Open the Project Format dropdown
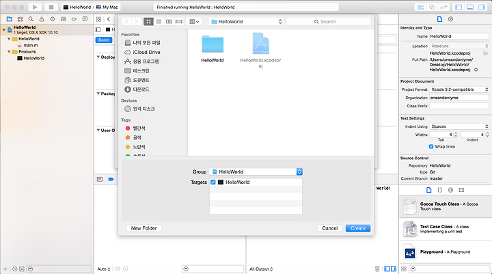This screenshot has height=274, width=492. (459, 90)
